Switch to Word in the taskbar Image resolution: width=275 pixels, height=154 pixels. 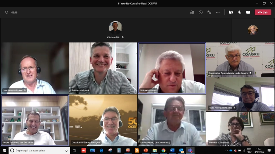tap(172, 150)
